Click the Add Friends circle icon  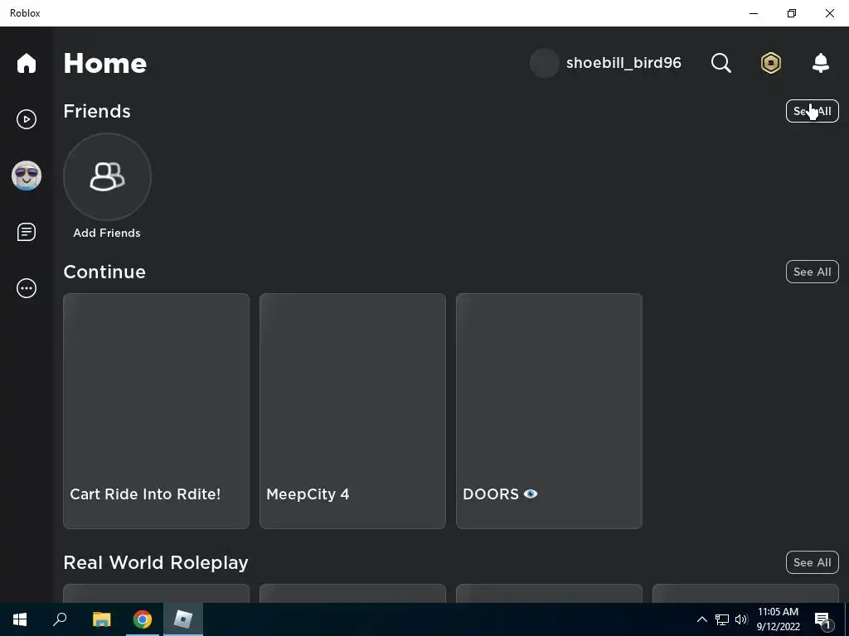(x=107, y=177)
